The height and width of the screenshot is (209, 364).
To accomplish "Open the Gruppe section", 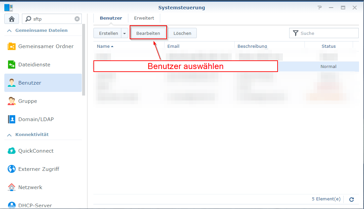I will (28, 101).
